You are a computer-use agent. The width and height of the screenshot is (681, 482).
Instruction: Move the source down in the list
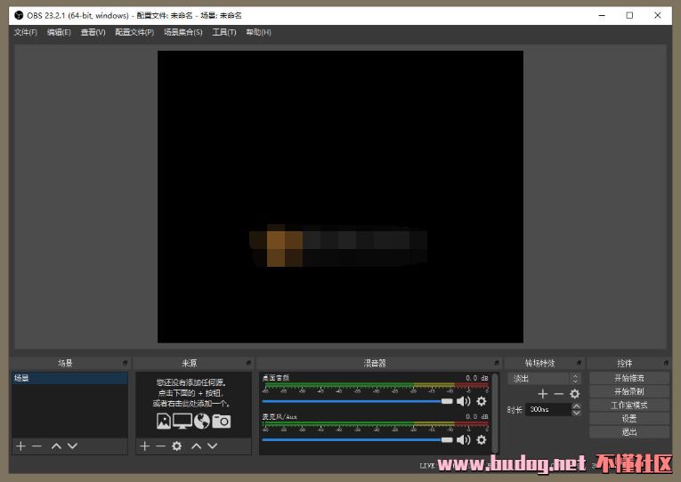point(213,446)
